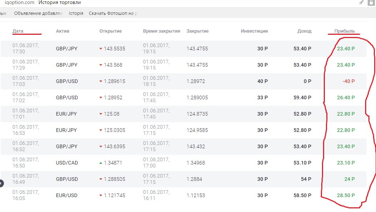Click the 0 ₽ income value

pyautogui.click(x=307, y=81)
